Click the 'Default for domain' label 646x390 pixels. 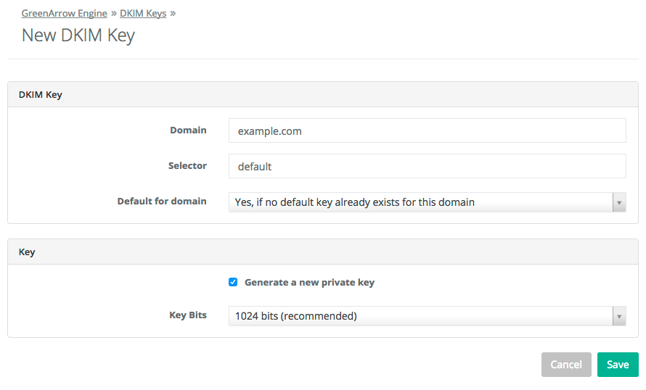(162, 201)
